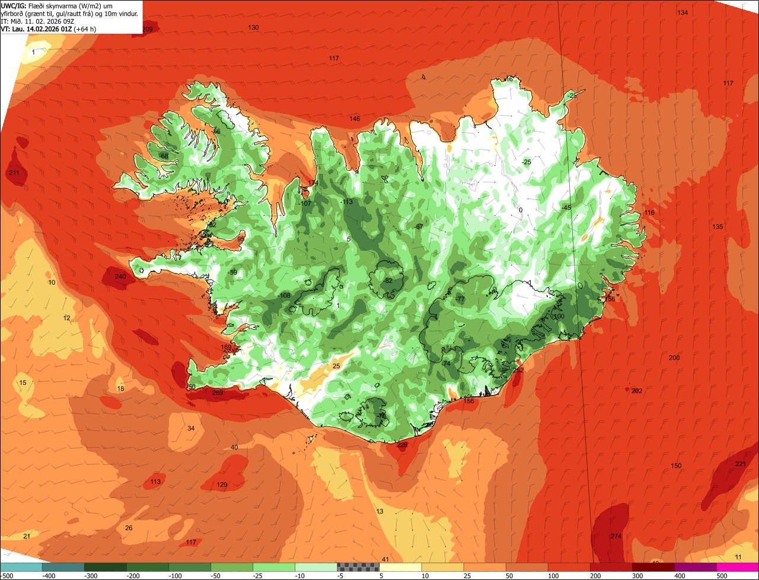Image resolution: width=759 pixels, height=580 pixels.
Task: Click the map value '211' on the west edge
Action: pyautogui.click(x=14, y=173)
